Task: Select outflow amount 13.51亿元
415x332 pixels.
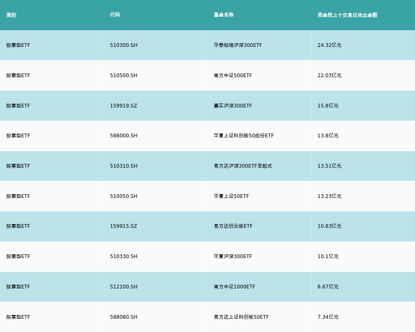Action: [x=329, y=166]
